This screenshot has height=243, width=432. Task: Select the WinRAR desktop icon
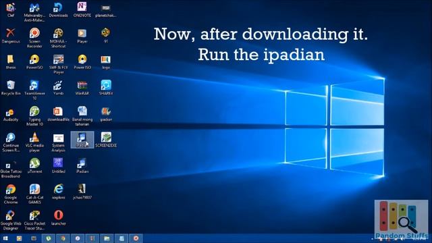pyautogui.click(x=82, y=88)
